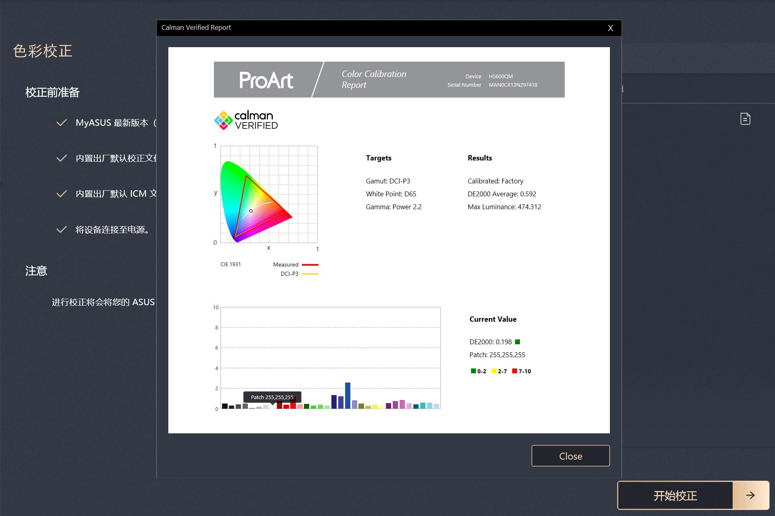Click the arrow icon beside 开始校正
This screenshot has height=516, width=775.
[750, 495]
